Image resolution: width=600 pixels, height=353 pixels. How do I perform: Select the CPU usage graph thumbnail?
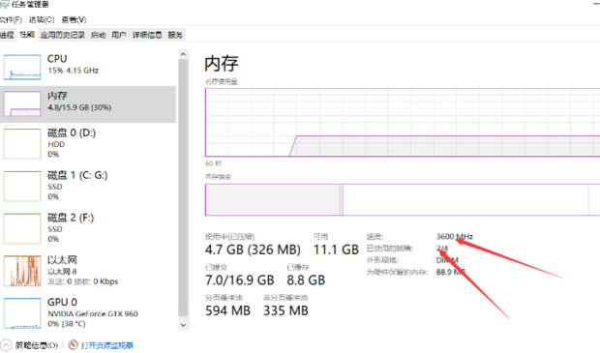click(22, 68)
